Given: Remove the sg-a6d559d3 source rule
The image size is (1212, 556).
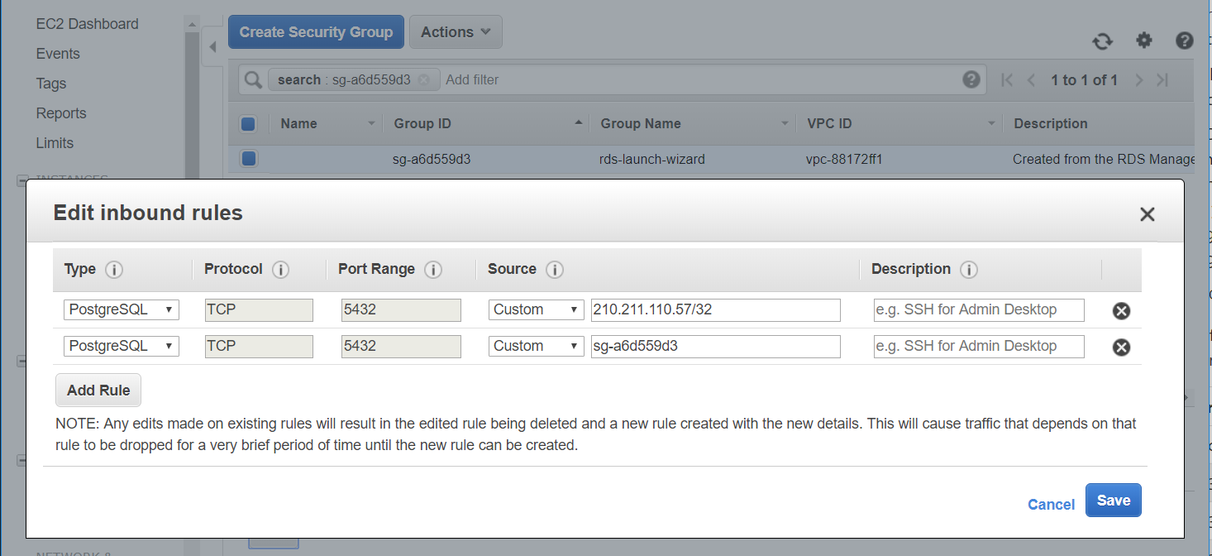Looking at the screenshot, I should click(1121, 347).
